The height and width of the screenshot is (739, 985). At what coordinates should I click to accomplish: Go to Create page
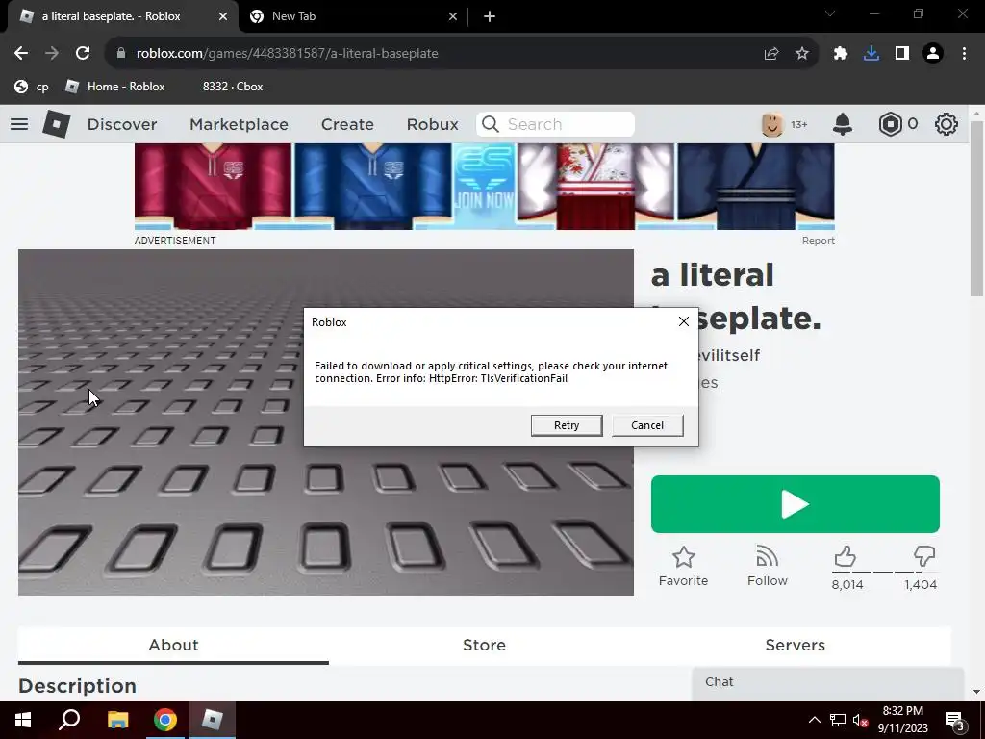coord(347,124)
